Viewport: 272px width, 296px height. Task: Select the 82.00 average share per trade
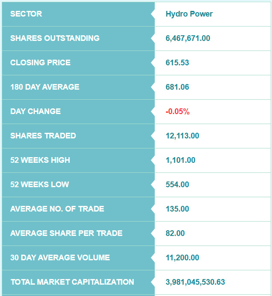[x=175, y=233]
